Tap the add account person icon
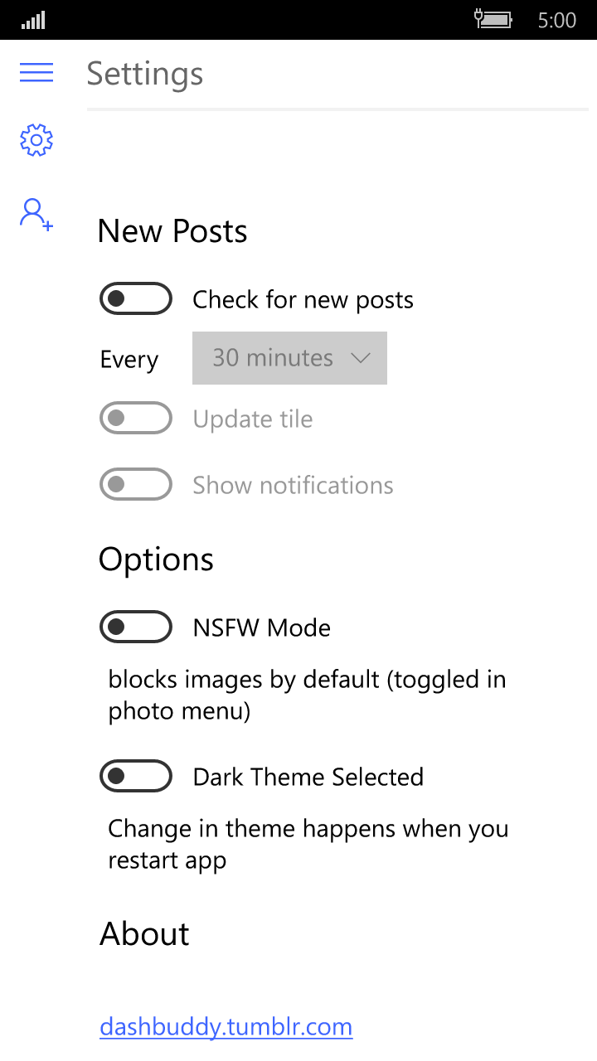 coord(36,214)
